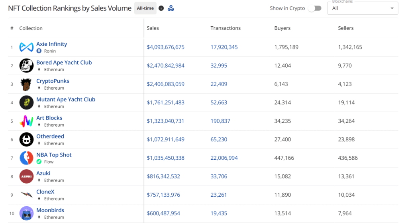Screen dimensions: 408x223
Task: Click the webhook icon next to info
Action: (171, 8)
